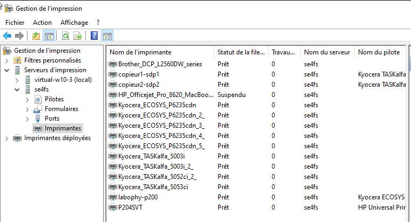
Task: Select Imprimantes in the tree
Action: (x=58, y=128)
